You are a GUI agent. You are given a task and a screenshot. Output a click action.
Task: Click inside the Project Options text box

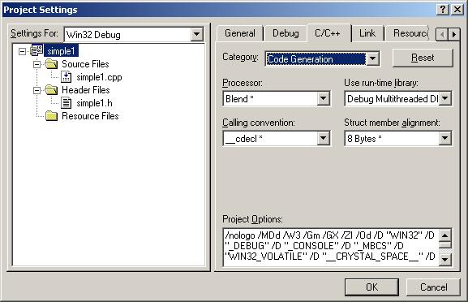click(x=331, y=247)
